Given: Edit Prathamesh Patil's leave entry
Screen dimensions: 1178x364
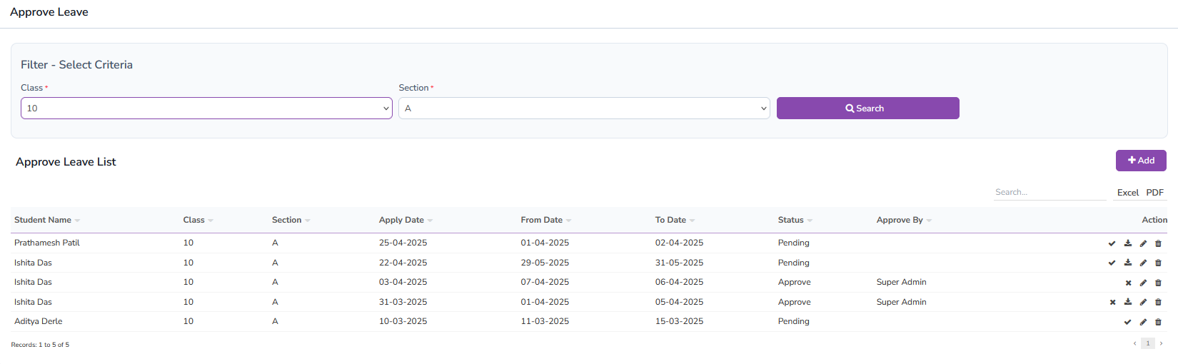Looking at the screenshot, I should pyautogui.click(x=1143, y=243).
